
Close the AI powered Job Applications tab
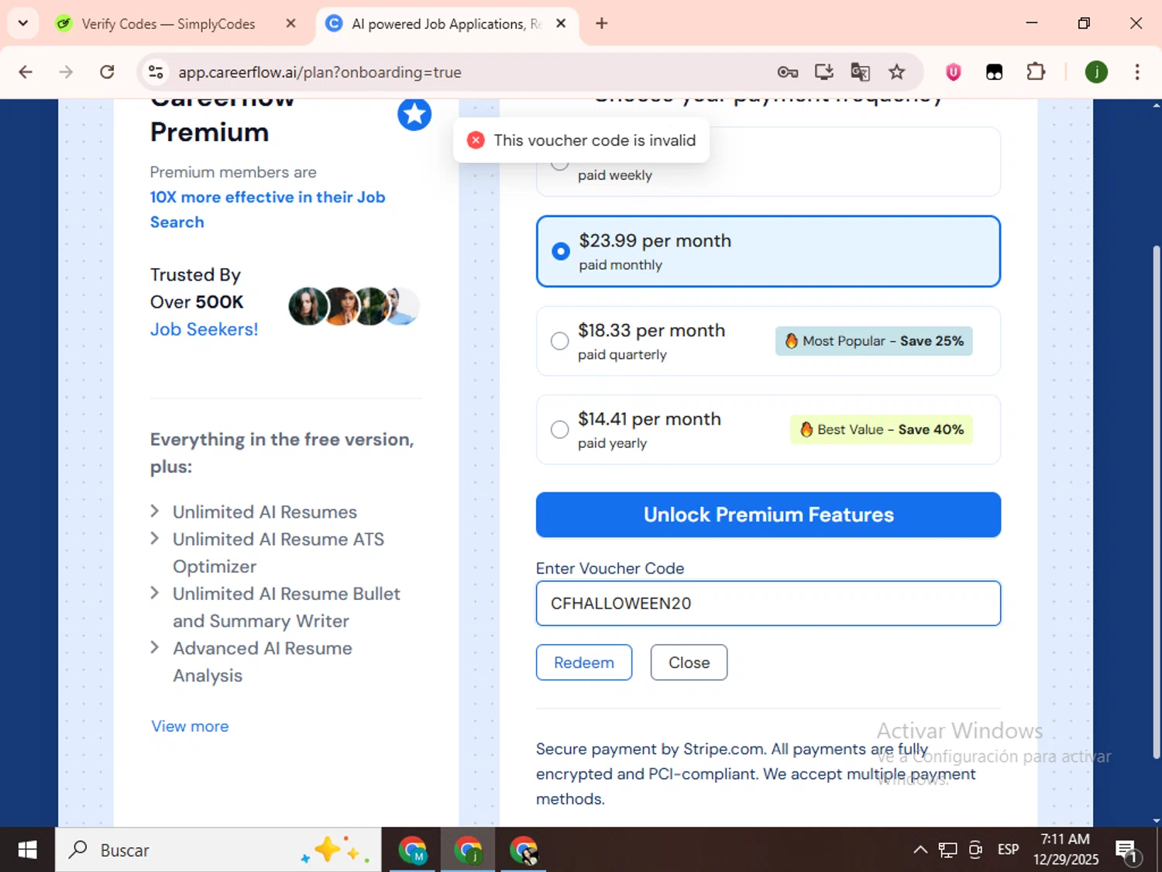(x=561, y=23)
